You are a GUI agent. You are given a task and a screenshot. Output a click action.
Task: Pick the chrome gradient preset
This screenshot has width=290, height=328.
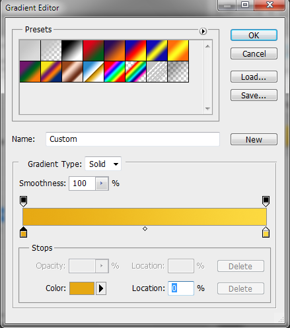93,72
